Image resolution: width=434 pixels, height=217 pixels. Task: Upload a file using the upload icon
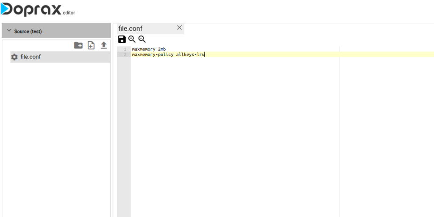point(104,45)
